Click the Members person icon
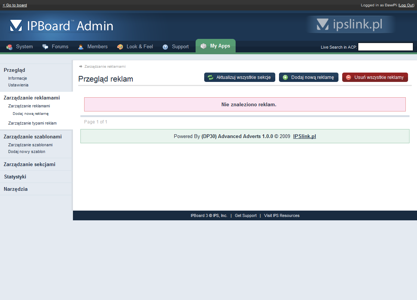 point(81,47)
